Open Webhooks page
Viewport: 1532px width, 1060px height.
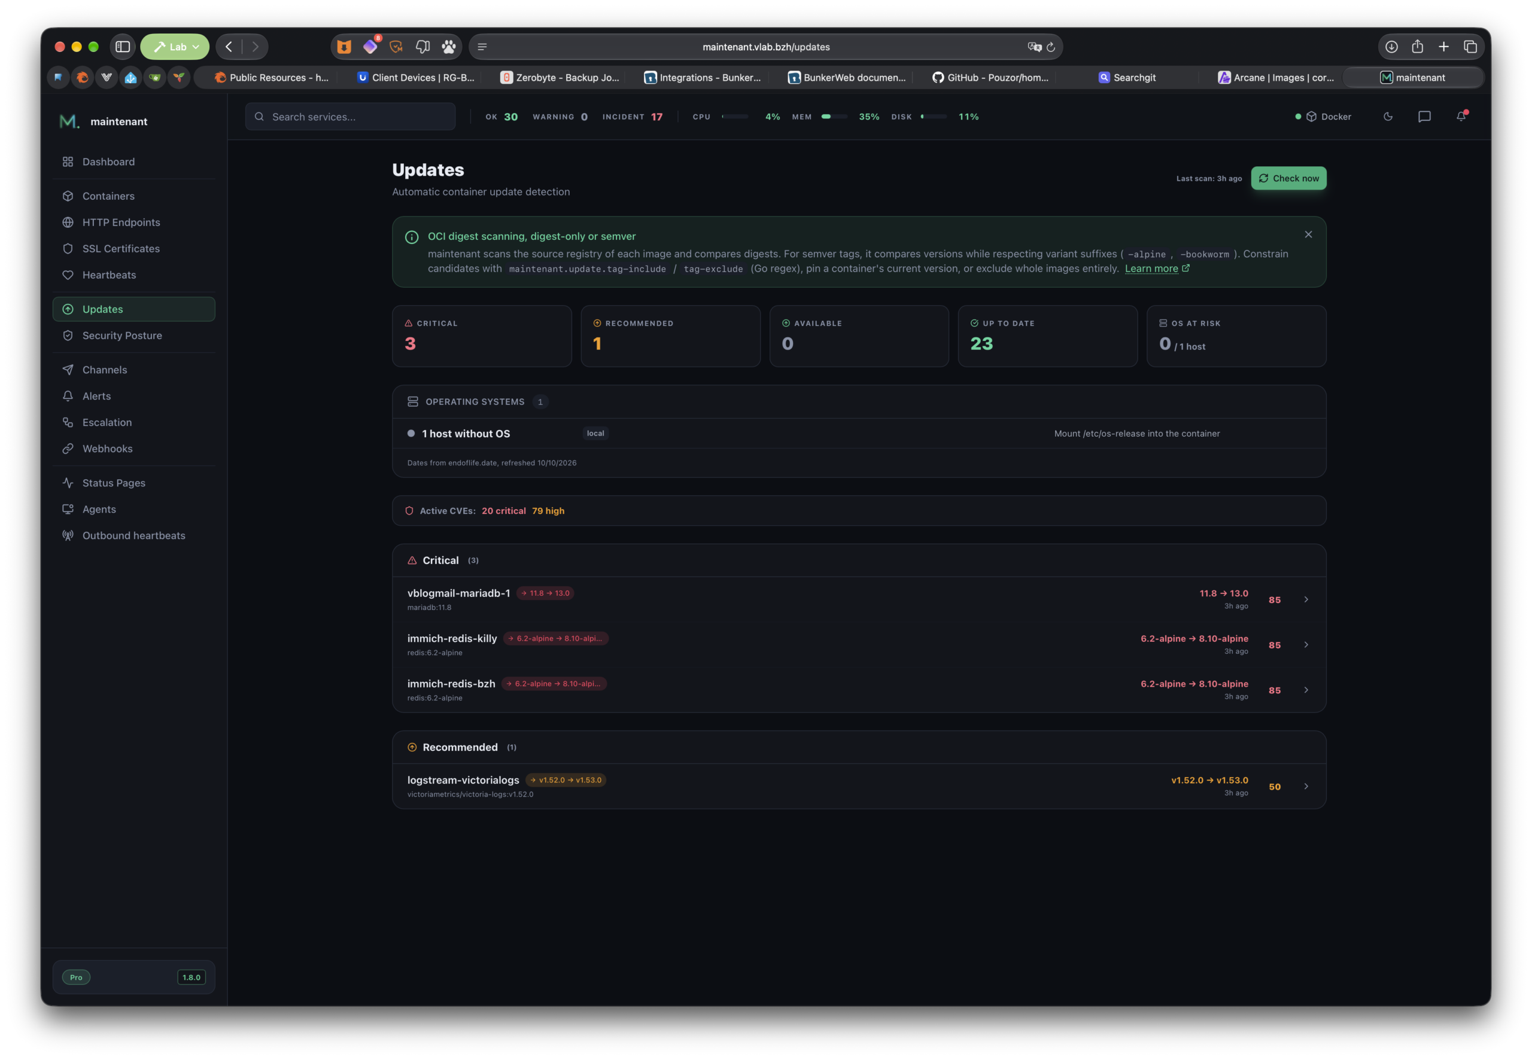click(x=133, y=449)
